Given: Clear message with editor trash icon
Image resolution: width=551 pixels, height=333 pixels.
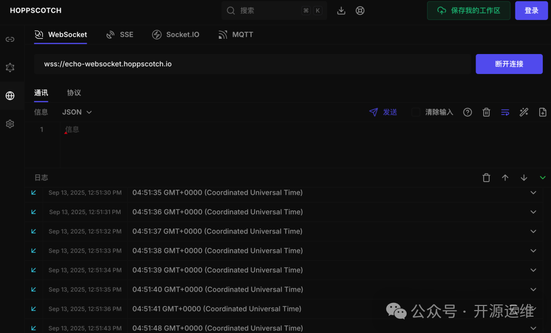Looking at the screenshot, I should tap(486, 112).
